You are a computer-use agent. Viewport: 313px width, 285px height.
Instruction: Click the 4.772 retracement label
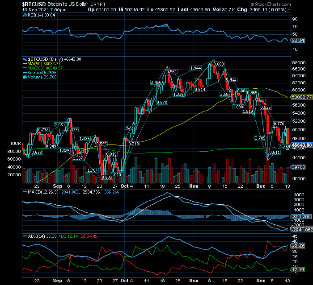pyautogui.click(x=131, y=127)
